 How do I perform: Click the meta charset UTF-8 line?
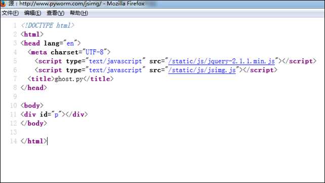click(x=69, y=52)
